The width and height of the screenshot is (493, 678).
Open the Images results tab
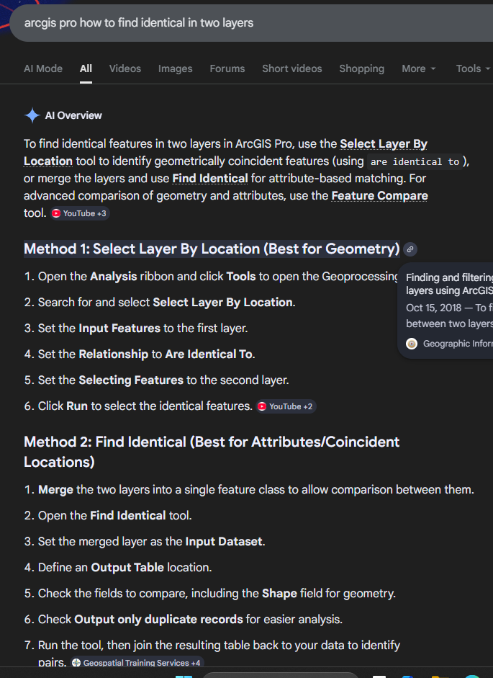[176, 68]
